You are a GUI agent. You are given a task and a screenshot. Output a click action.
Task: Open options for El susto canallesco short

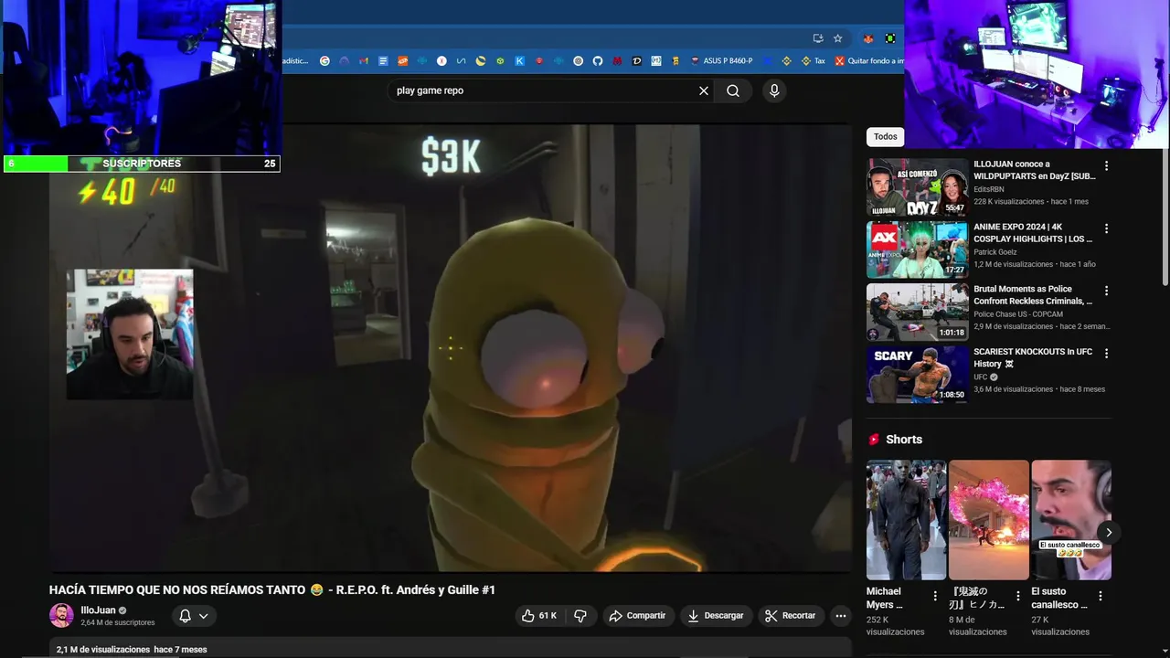coord(1101,596)
